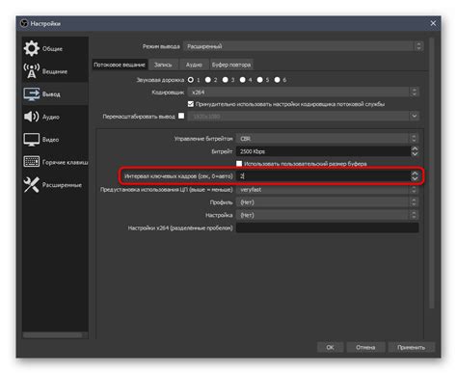
Task: Select the Вещание antenna icon
Action: tap(31, 70)
